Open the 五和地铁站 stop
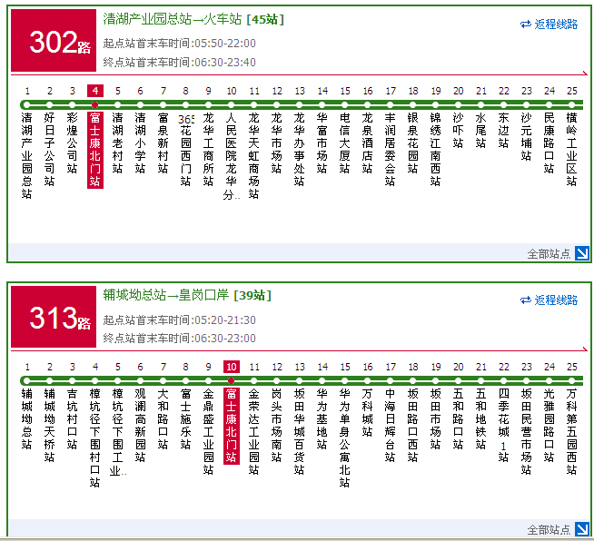 click(x=480, y=418)
